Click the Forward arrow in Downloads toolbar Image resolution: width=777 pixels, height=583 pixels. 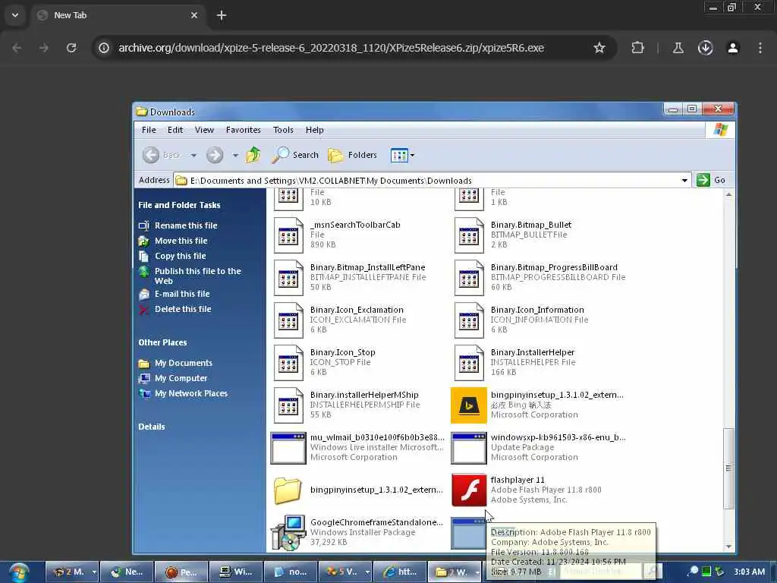coord(215,155)
